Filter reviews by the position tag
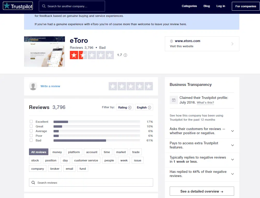Screen dimensions: 260x198 pos(51,160)
